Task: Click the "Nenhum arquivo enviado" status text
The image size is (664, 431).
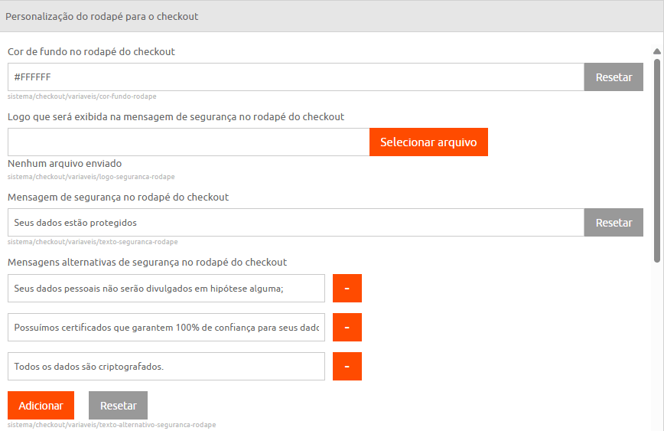Action: pos(64,164)
